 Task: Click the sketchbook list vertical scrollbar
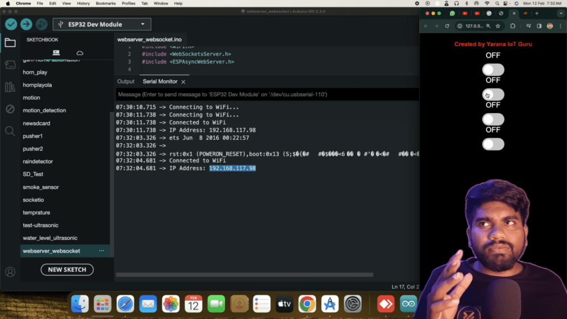(112, 184)
